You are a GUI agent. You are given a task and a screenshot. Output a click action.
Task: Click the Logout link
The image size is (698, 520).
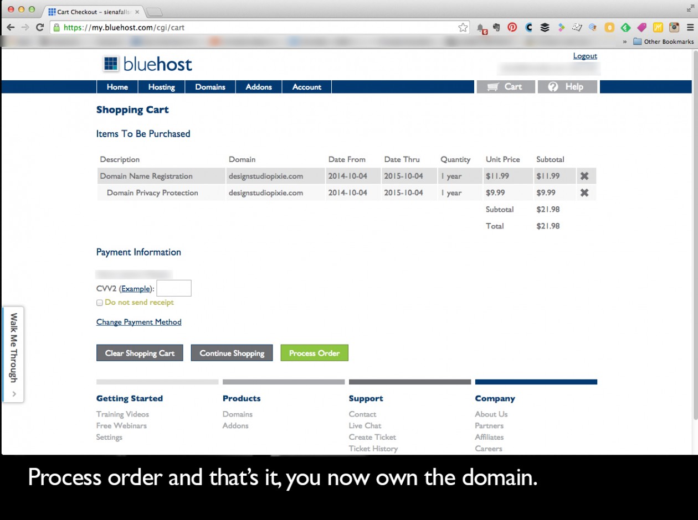[x=585, y=56]
